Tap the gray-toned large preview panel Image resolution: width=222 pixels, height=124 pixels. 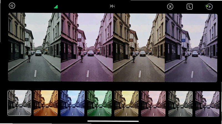tap(34, 47)
